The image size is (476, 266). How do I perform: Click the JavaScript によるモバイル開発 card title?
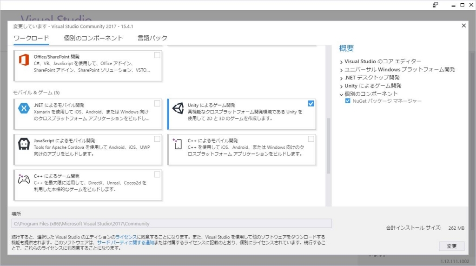click(64, 140)
